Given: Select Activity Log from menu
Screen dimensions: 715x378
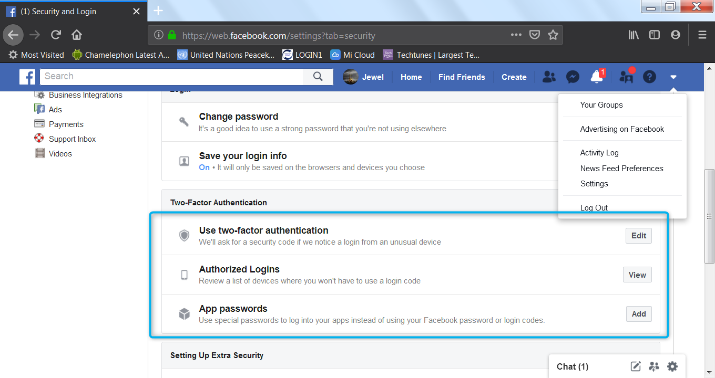Looking at the screenshot, I should click(x=599, y=153).
